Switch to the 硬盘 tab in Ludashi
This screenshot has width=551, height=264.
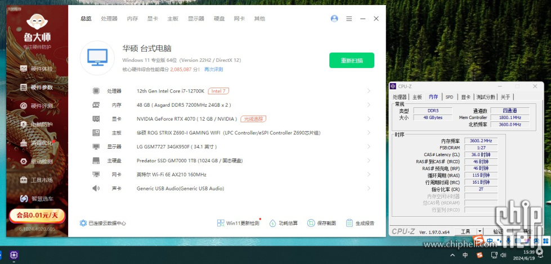(x=219, y=19)
